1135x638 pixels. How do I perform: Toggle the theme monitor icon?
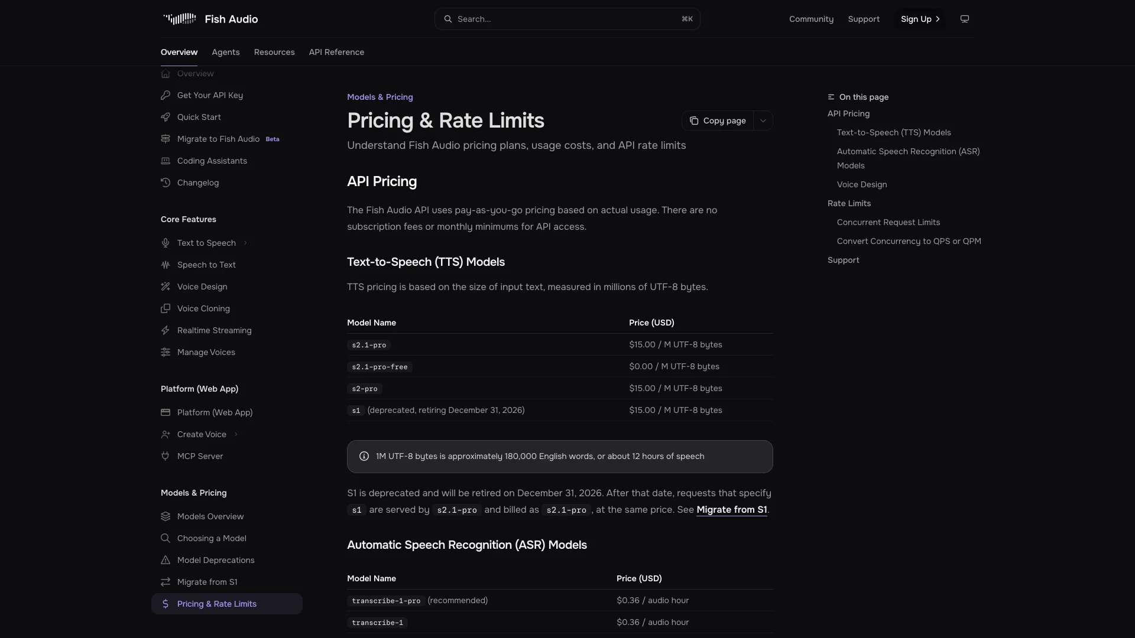(965, 19)
